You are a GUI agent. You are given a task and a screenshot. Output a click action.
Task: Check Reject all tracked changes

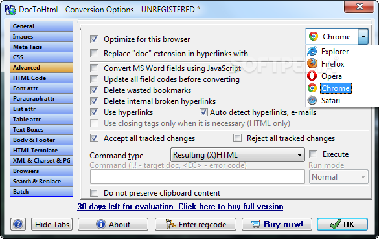coord(237,138)
